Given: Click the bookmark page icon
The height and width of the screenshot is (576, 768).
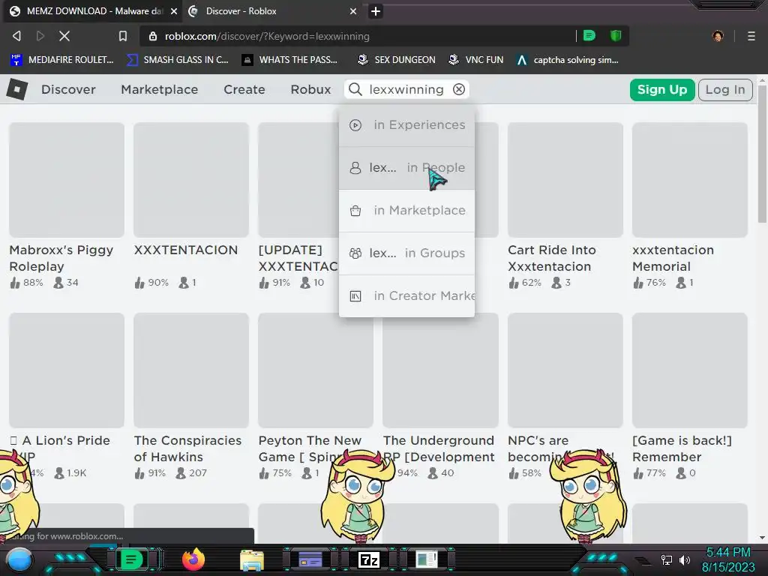Looking at the screenshot, I should (x=123, y=36).
